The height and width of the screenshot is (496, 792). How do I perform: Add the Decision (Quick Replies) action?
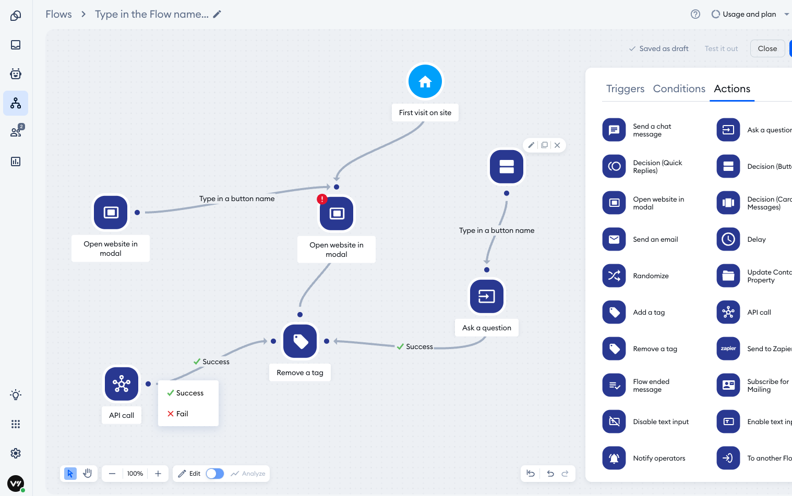tap(614, 167)
